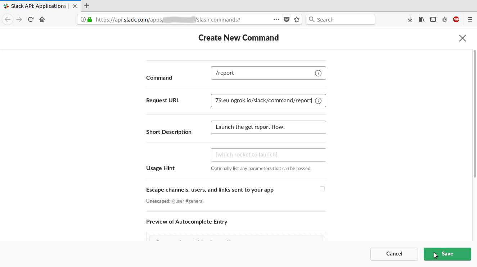Click the Slack favicon on the tab
The image size is (477, 267).
click(x=6, y=6)
